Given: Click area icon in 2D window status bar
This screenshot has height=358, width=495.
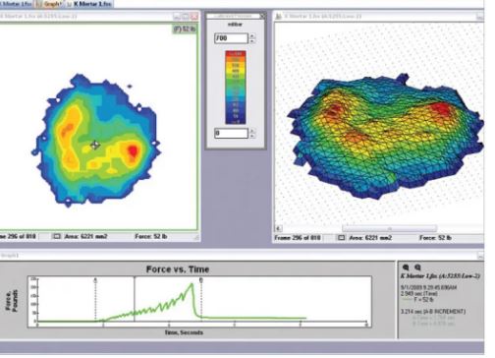Looking at the screenshot, I should coord(56,236).
